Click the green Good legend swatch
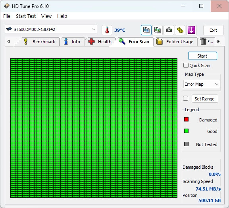Screen dimensions: 229x208 [186, 131]
